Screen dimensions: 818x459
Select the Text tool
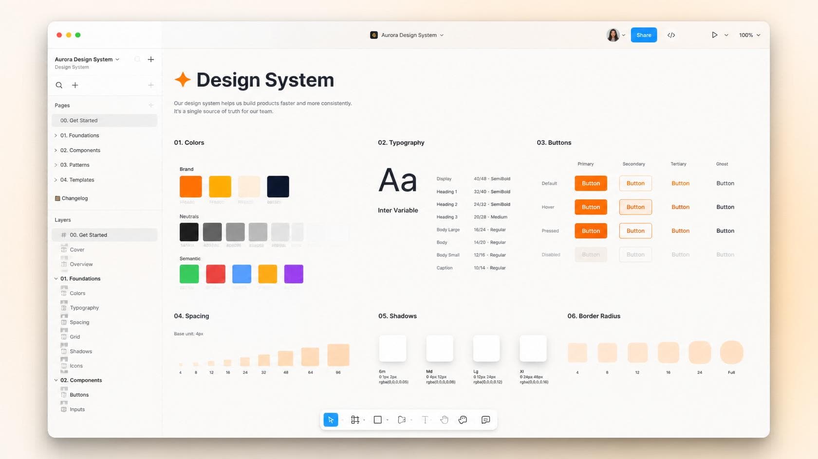[x=425, y=420]
